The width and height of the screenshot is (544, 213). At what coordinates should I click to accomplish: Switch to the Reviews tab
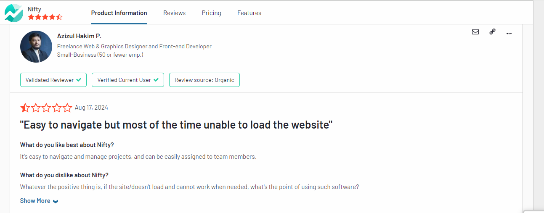tap(174, 13)
